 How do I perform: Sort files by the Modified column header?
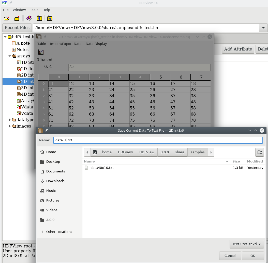click(x=255, y=161)
